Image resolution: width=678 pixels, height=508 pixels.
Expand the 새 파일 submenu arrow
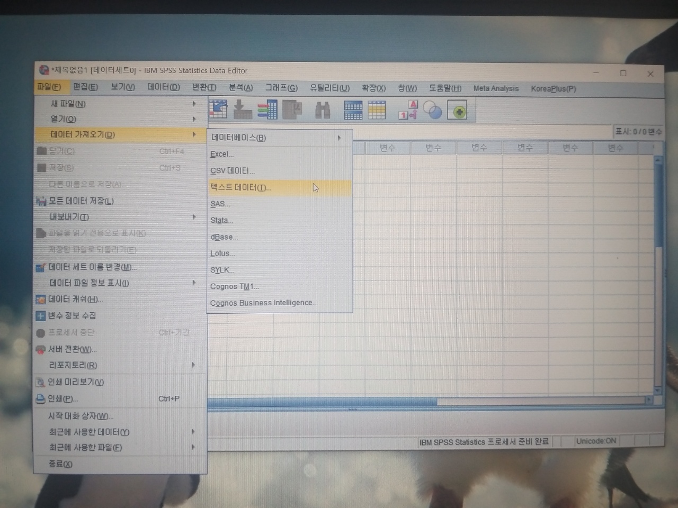click(194, 104)
